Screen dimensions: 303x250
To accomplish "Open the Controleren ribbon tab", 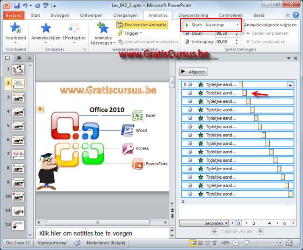I will pyautogui.click(x=231, y=15).
